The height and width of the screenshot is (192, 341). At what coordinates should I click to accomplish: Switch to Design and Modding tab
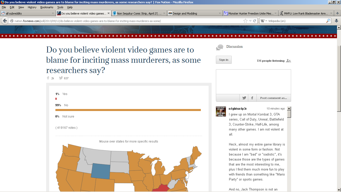[x=195, y=13]
